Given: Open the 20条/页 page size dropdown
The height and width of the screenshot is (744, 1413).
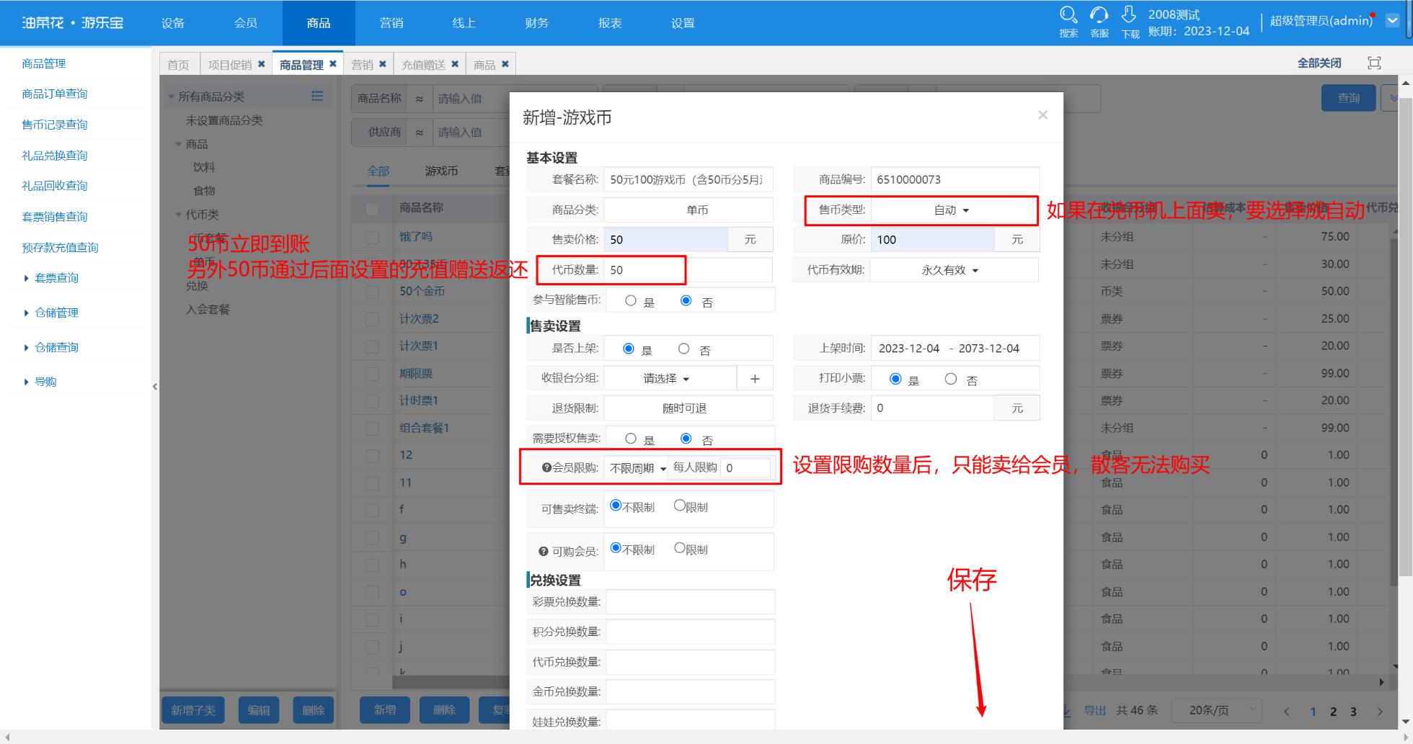Looking at the screenshot, I should 1217,710.
